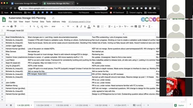
Task: Open the all sheets list icon
Action: pyautogui.click(x=11, y=105)
